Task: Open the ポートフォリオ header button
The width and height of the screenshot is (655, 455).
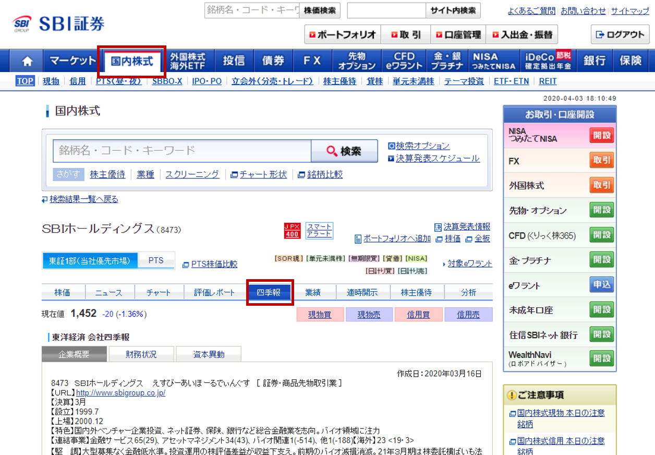Action: pos(343,35)
